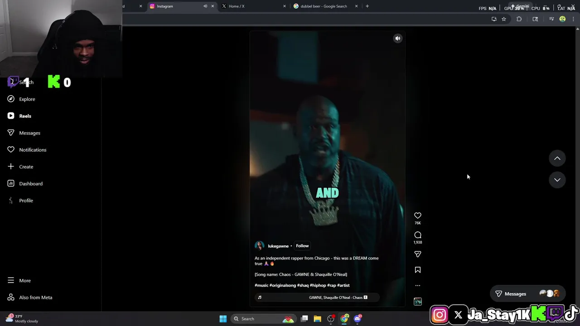The width and height of the screenshot is (580, 326).
Task: Open the Chrome extensions puzzle icon
Action: point(519,19)
